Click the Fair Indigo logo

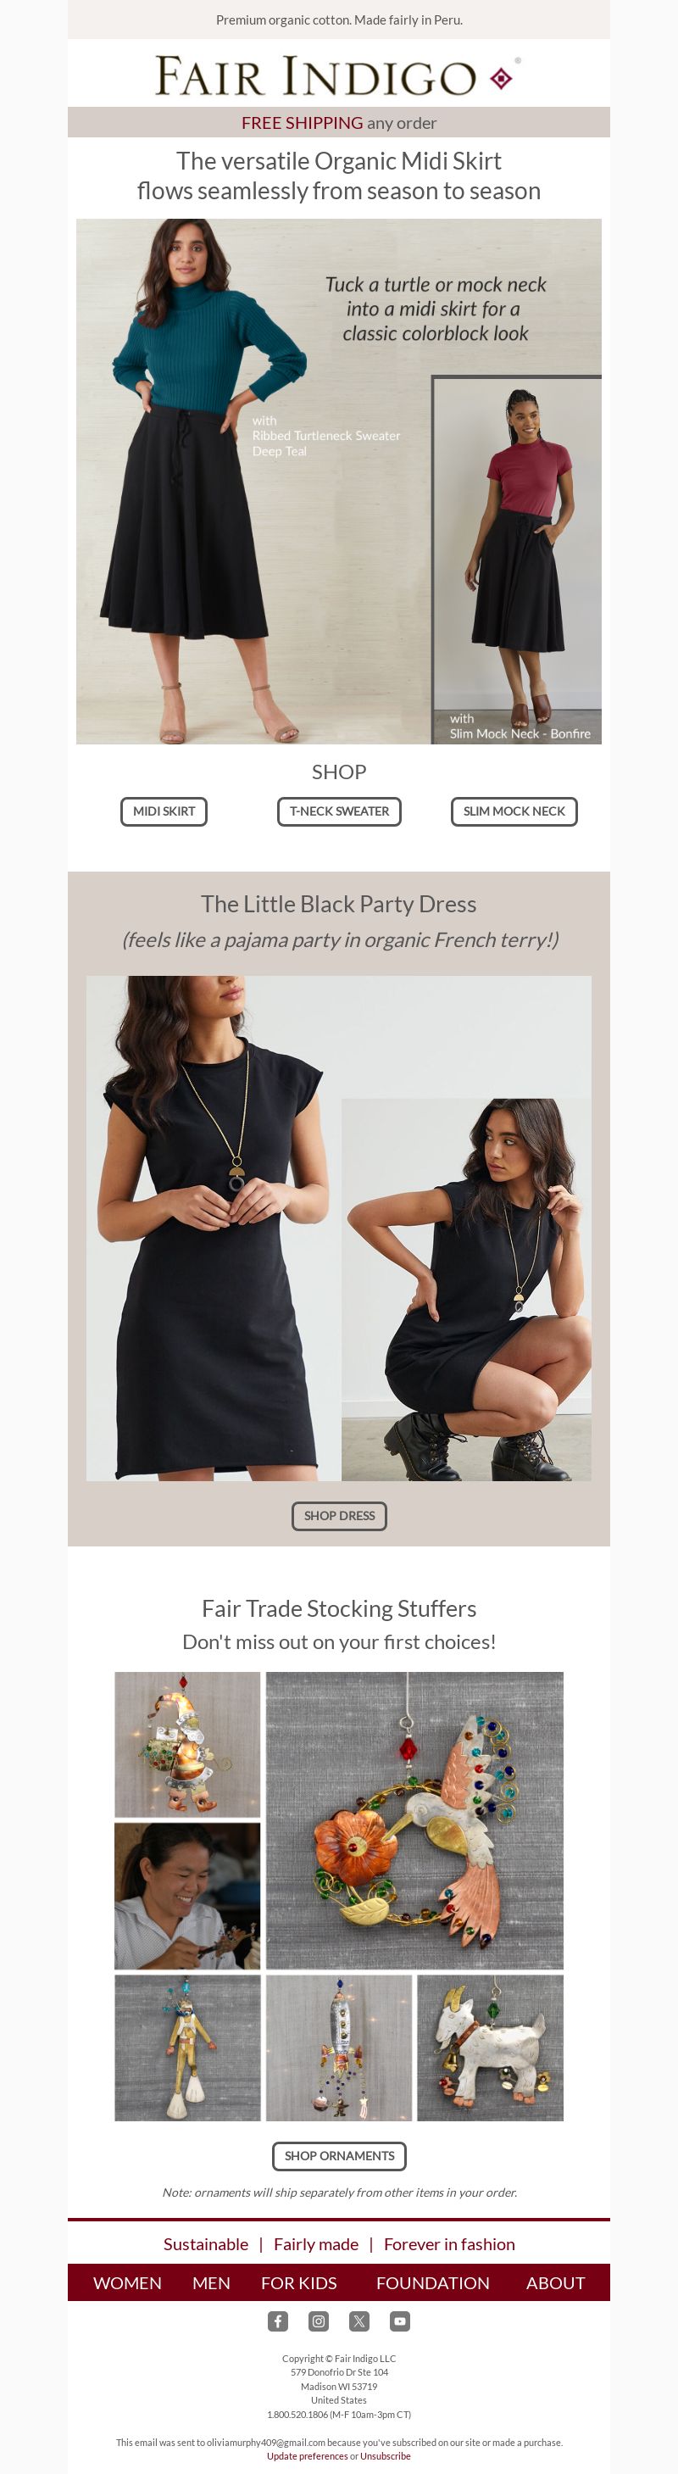click(338, 75)
